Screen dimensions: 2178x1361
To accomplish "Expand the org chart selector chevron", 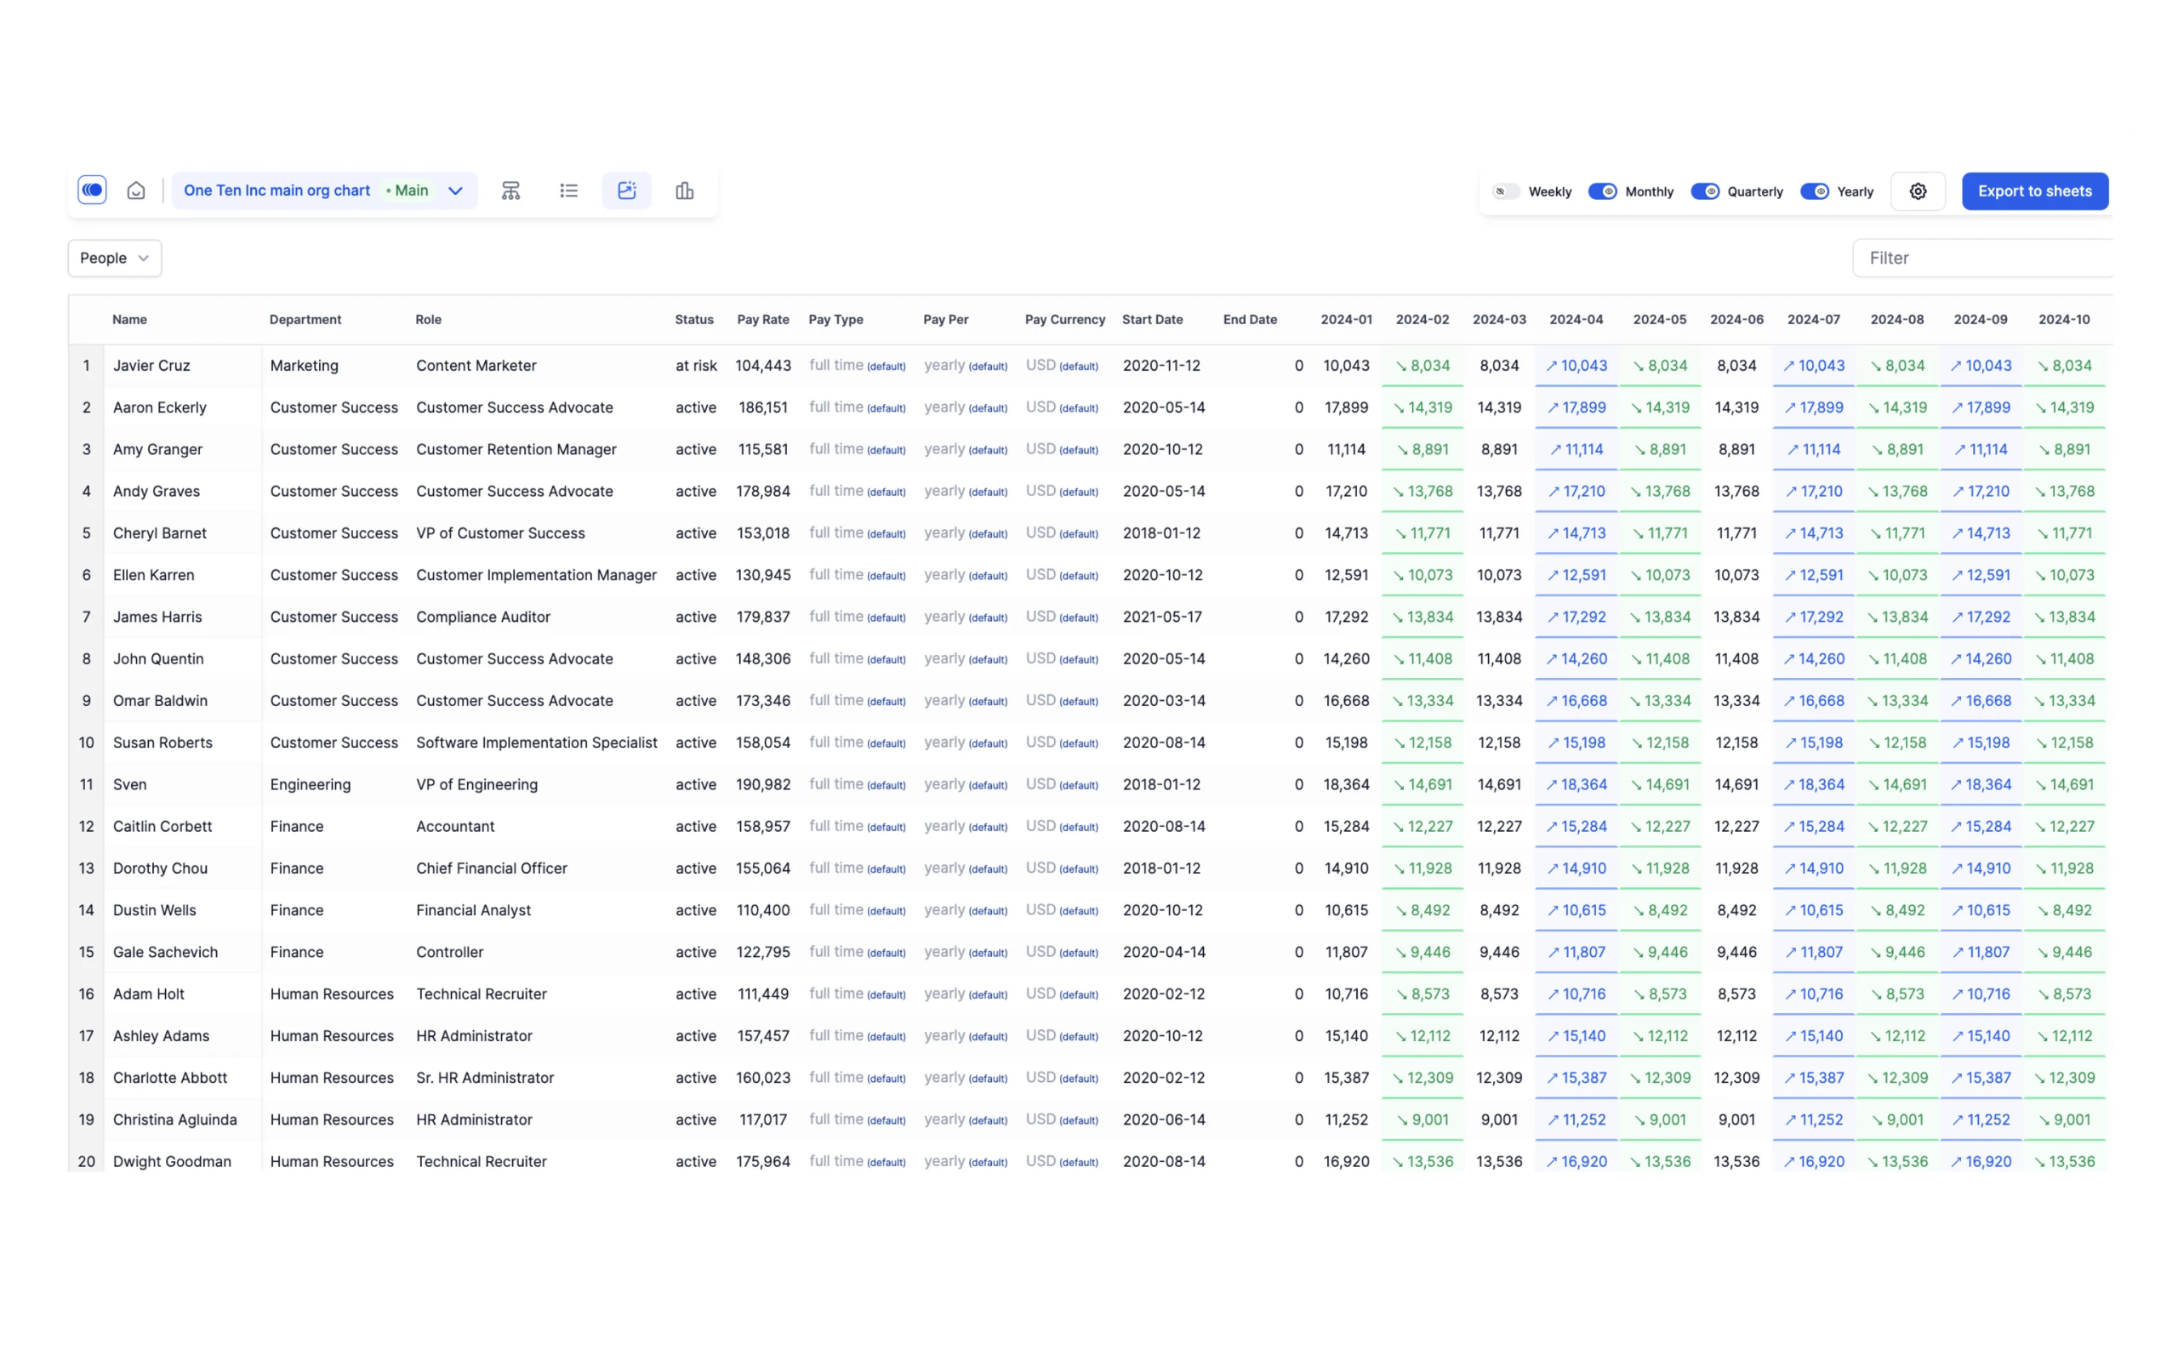I will coord(455,191).
